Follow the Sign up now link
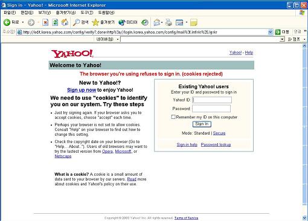Image resolution: width=308 pixels, height=221 pixels. coord(82,90)
